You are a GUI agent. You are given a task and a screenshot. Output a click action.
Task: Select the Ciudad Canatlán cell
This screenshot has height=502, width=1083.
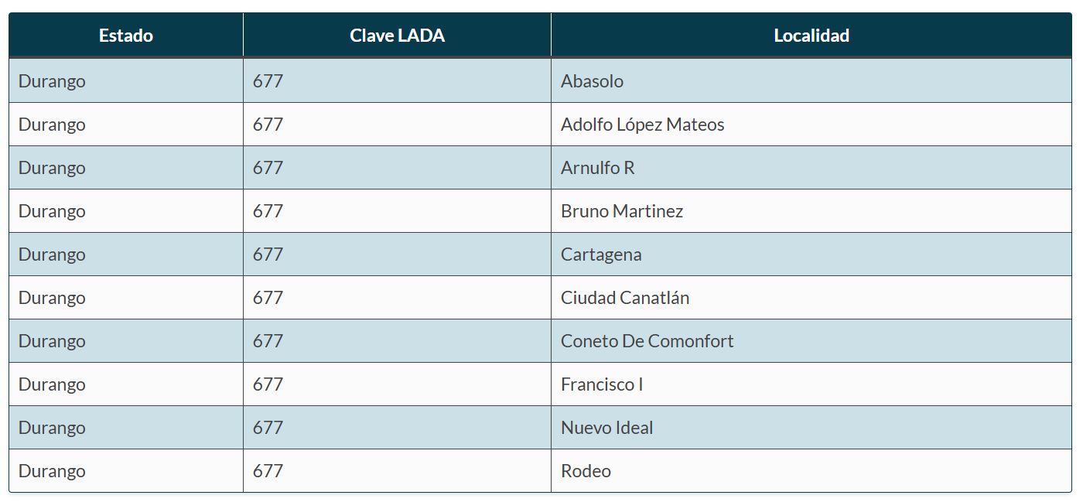[625, 298]
